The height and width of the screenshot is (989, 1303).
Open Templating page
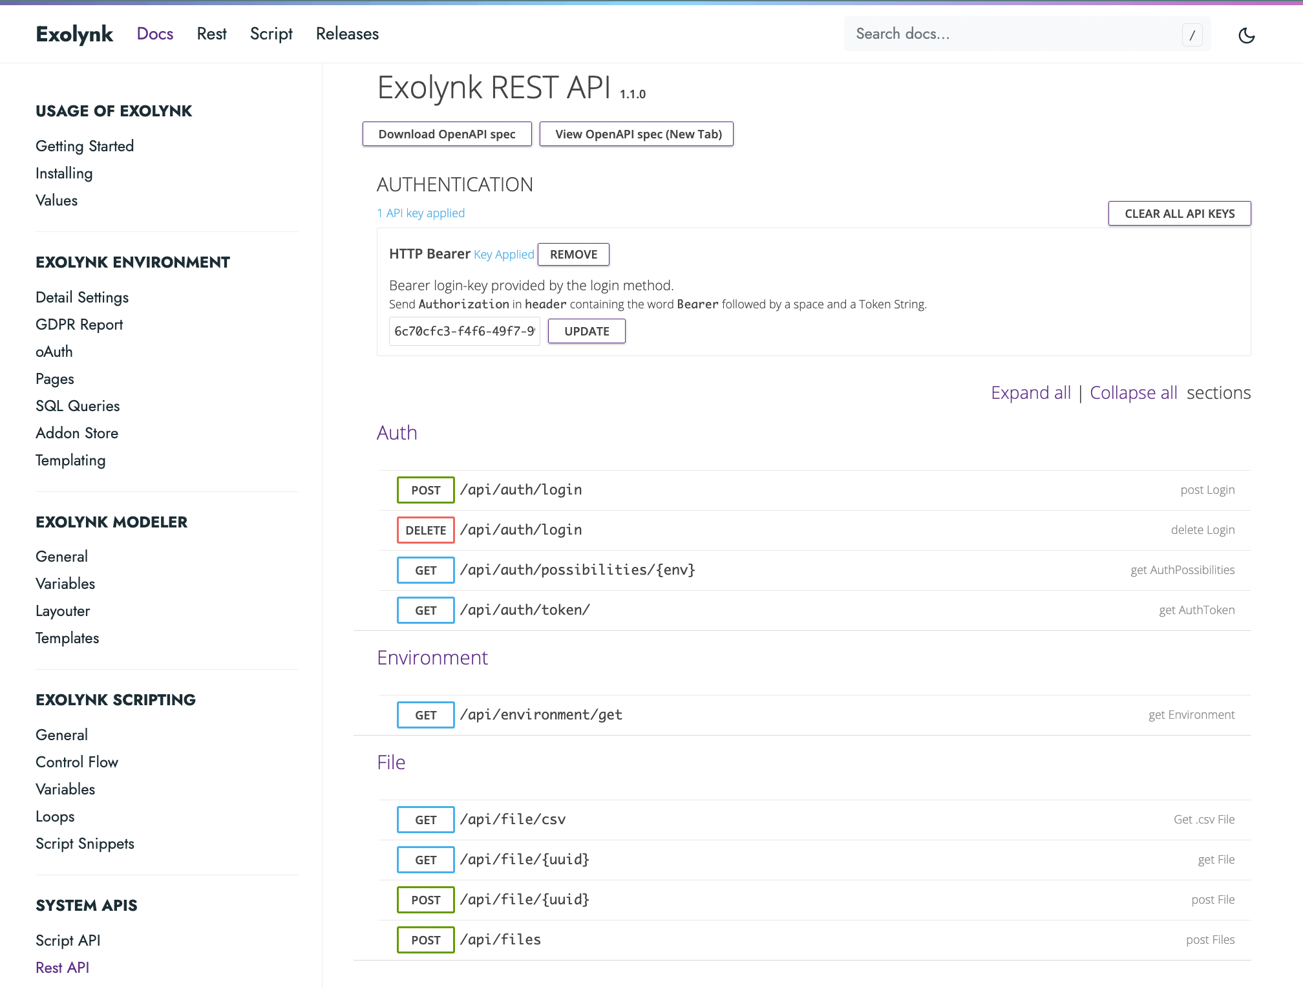point(70,460)
